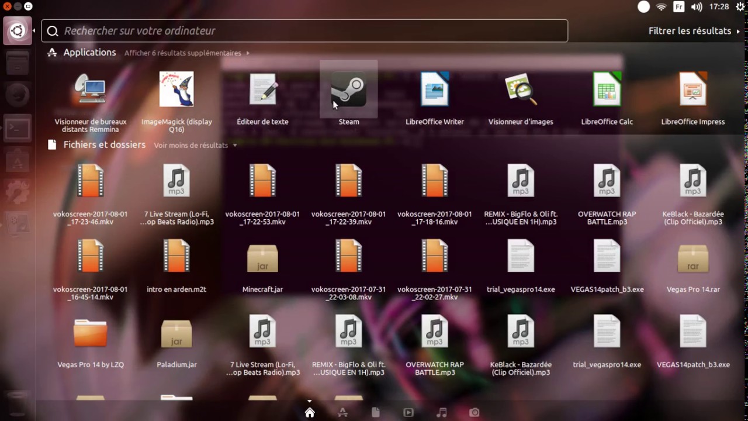The width and height of the screenshot is (748, 421).
Task: Launch the Éditeur de texte app
Action: (x=262, y=89)
